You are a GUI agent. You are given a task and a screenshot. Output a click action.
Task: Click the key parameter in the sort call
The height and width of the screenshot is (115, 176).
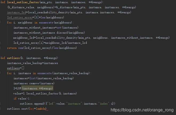point(32,109)
